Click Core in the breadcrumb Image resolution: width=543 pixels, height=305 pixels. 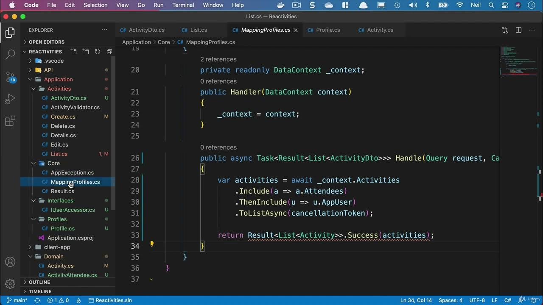164,42
